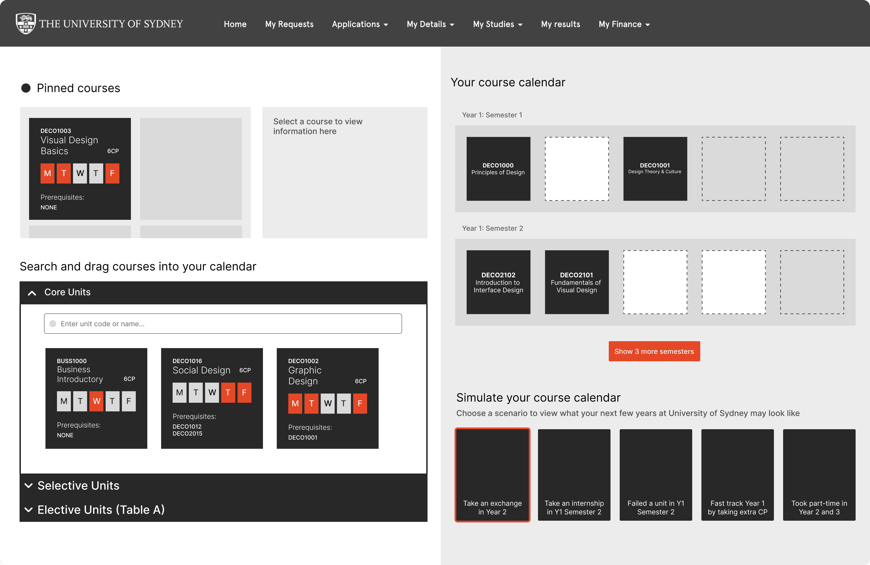This screenshot has width=870, height=565.
Task: Click Friday tile on Graphic Design card
Action: tap(360, 403)
